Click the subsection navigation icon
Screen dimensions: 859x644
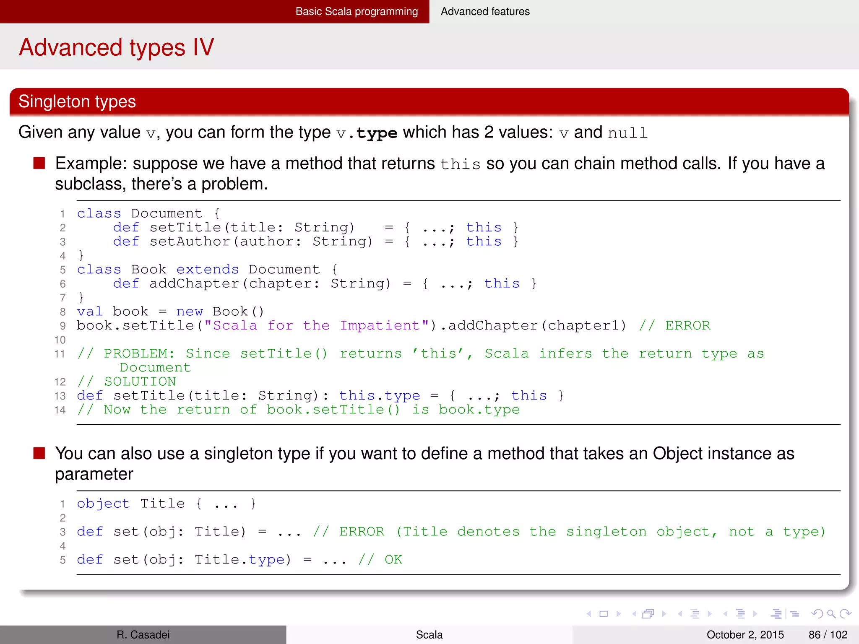tap(695, 614)
